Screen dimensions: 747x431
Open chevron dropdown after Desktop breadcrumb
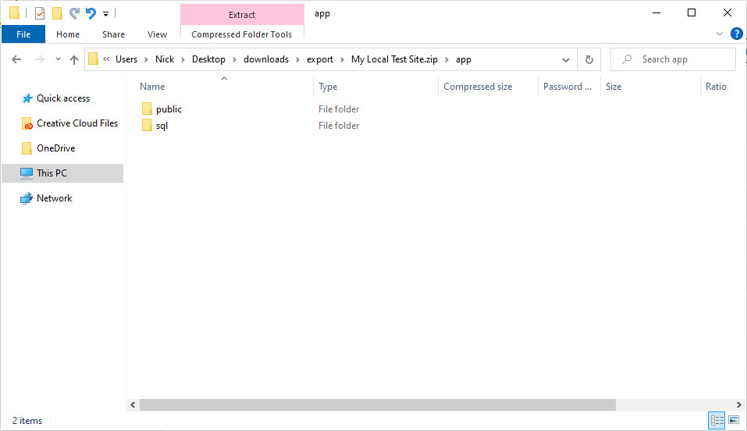click(234, 59)
